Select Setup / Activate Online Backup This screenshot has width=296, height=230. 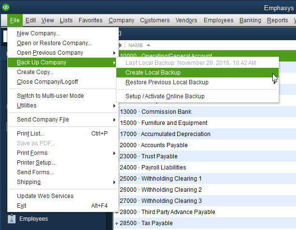(197, 96)
